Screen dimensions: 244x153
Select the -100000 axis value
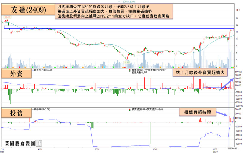(x=239, y=106)
